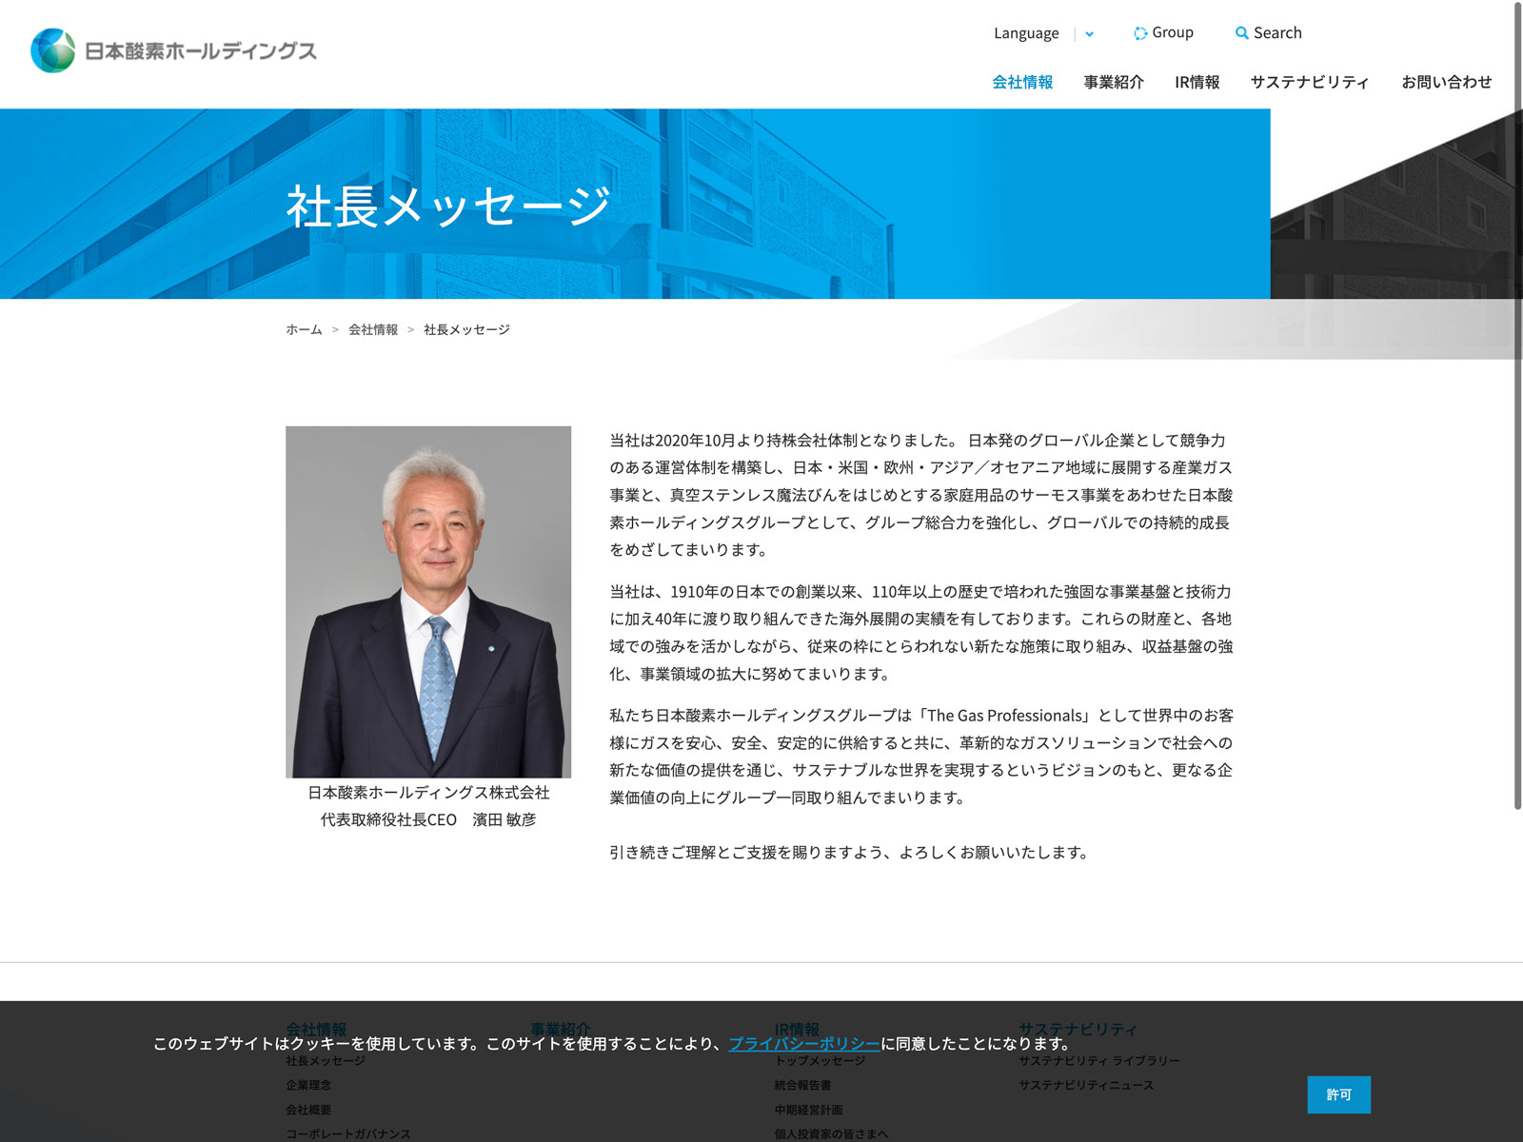Click 会社情報 breadcrumb link
The image size is (1523, 1142).
click(x=373, y=329)
